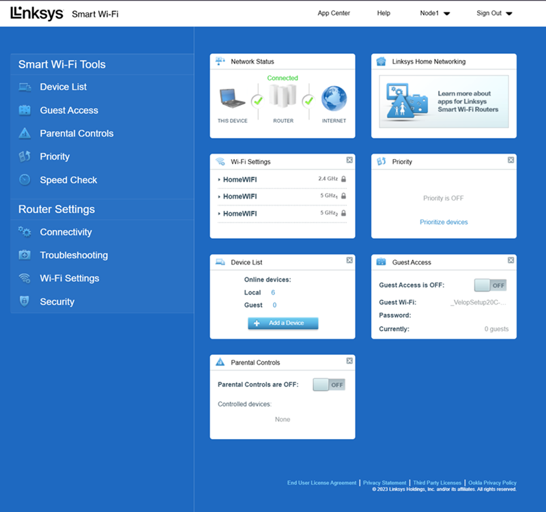Click the Add a Device button
The image size is (546, 512).
283,323
